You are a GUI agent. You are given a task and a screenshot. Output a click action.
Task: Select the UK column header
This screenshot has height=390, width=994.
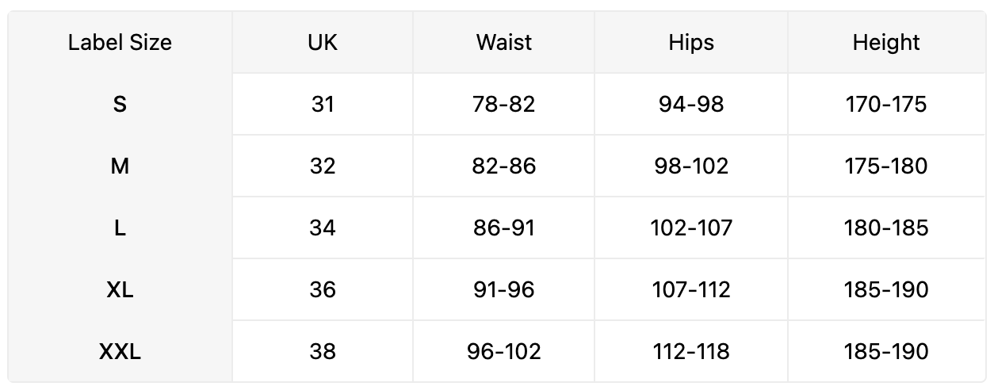pyautogui.click(x=323, y=42)
